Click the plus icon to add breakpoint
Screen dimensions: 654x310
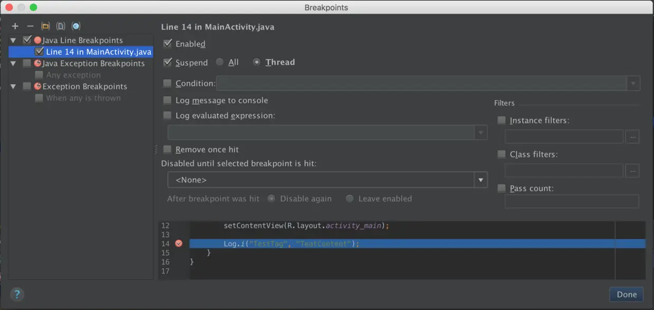tap(15, 26)
